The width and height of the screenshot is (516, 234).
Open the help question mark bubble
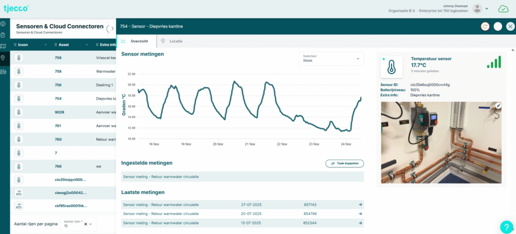506,227
